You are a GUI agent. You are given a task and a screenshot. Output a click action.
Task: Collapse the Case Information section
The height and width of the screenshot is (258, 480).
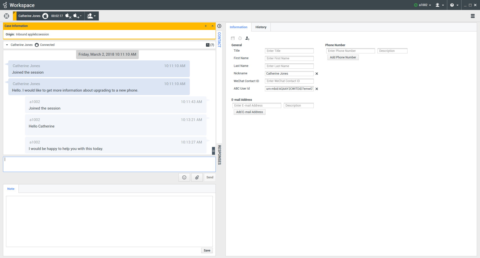tap(212, 26)
